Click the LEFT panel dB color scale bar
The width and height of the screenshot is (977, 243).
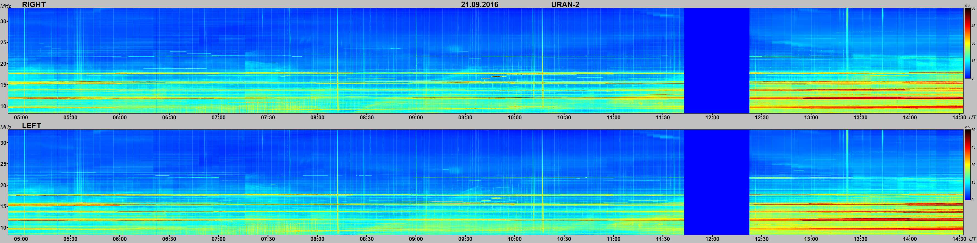click(967, 165)
